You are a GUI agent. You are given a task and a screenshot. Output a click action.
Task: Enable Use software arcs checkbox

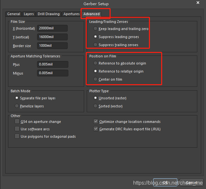(17, 129)
